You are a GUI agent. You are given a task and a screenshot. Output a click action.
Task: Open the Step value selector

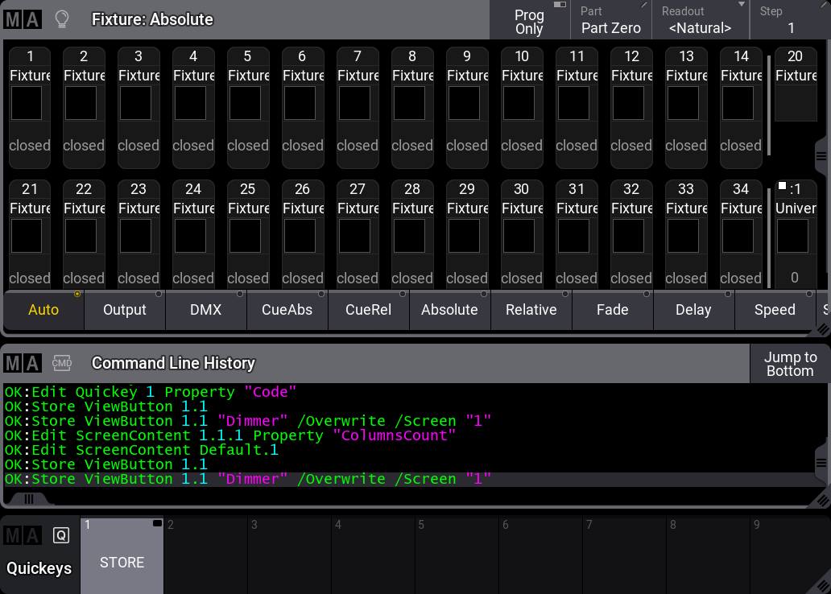point(790,20)
